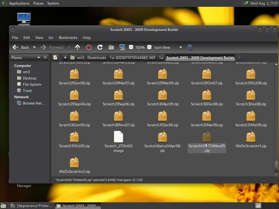The width and height of the screenshot is (279, 209).
Task: Expand the Icon View mode dropdown
Action: [x=180, y=47]
